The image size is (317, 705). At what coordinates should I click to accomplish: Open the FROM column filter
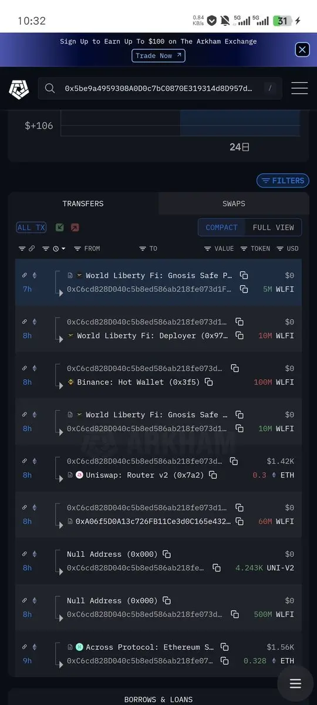(x=87, y=249)
